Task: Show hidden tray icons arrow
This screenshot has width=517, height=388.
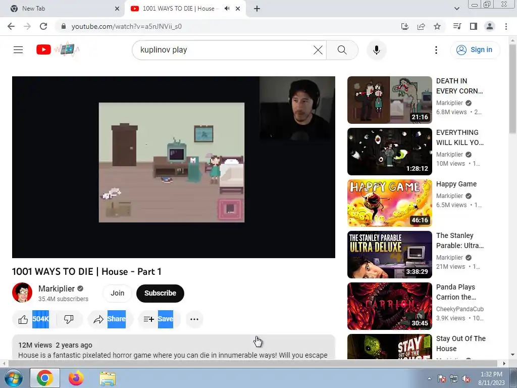Action: [x=429, y=378]
